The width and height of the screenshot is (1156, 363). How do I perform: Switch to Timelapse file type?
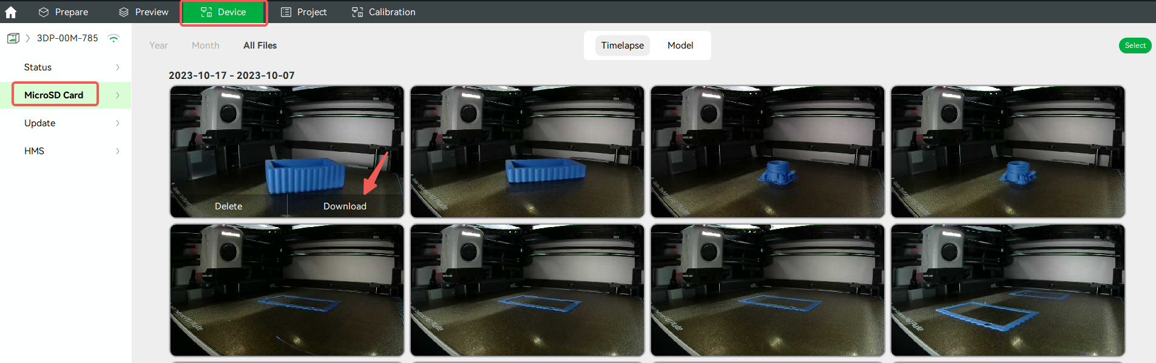(x=623, y=46)
